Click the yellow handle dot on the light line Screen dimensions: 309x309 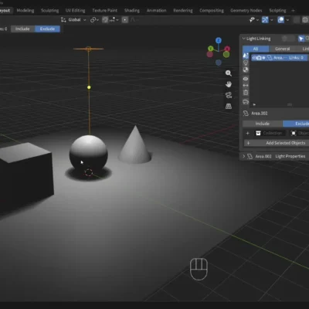point(89,87)
